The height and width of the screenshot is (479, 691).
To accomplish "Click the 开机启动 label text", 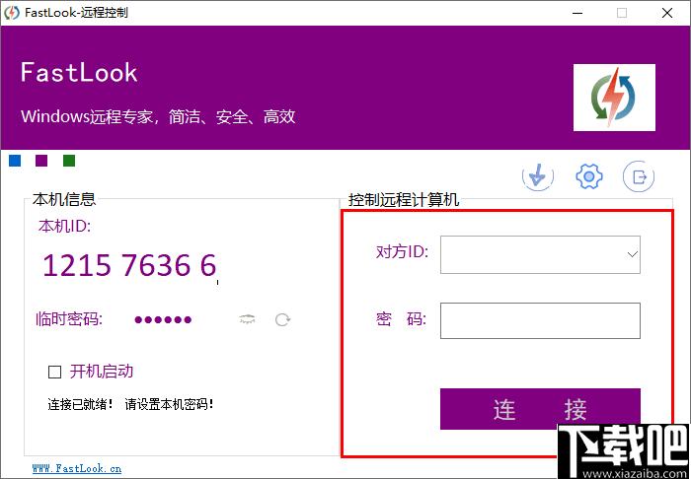I will (102, 372).
